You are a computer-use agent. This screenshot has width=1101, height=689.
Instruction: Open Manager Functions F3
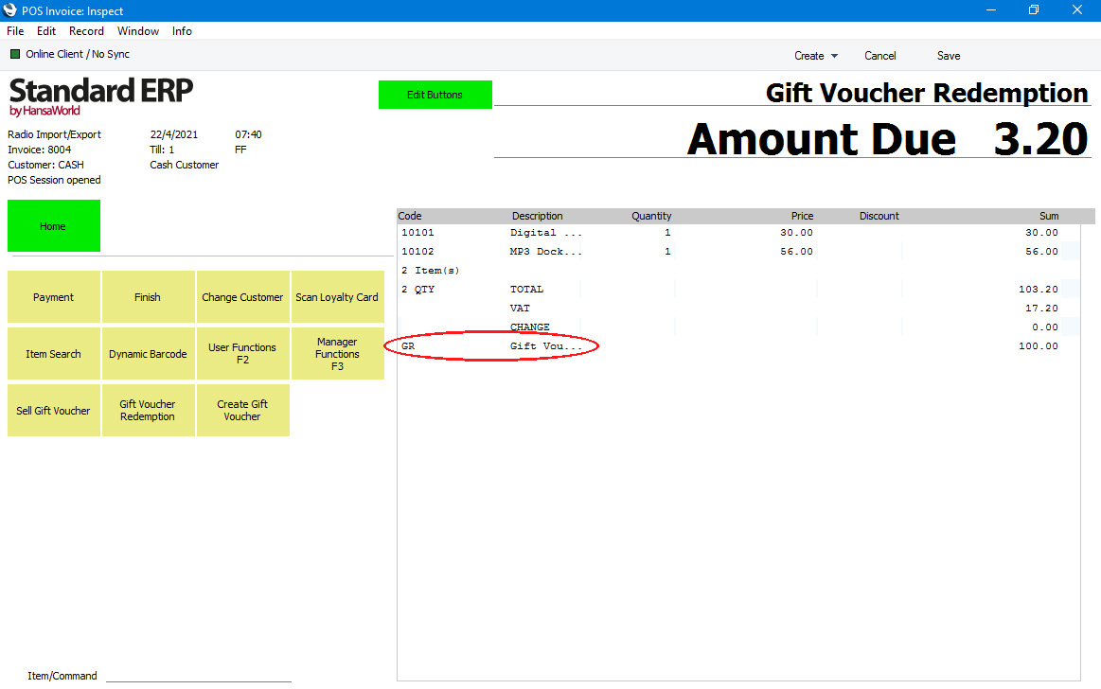(337, 354)
